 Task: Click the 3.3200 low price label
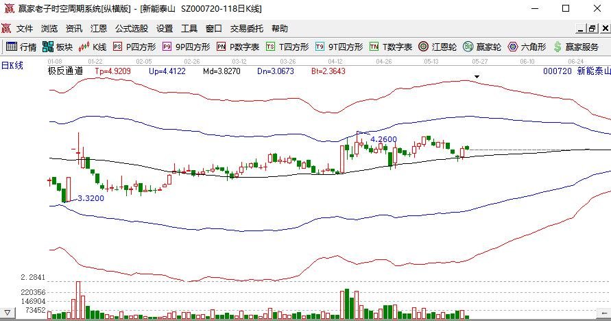coord(91,198)
